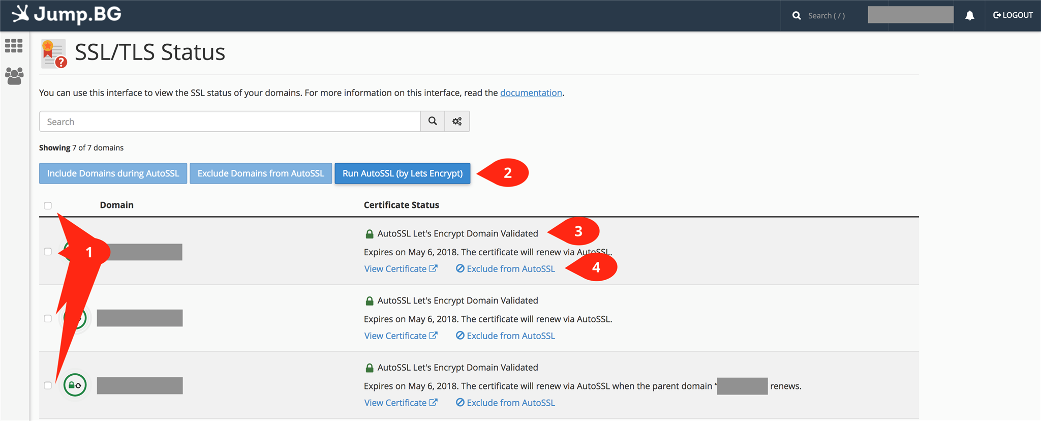The image size is (1041, 421).
Task: Focus the domain Search input field
Action: pyautogui.click(x=230, y=122)
